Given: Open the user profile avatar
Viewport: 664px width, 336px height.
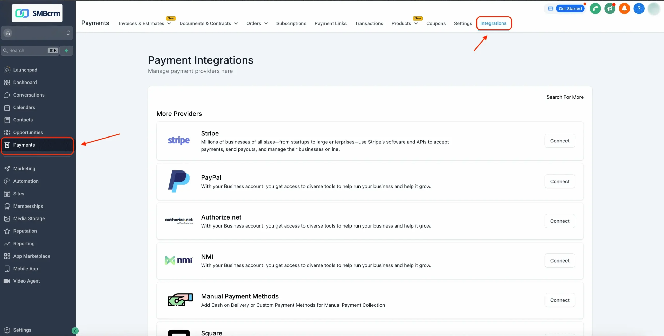Looking at the screenshot, I should click(x=654, y=9).
